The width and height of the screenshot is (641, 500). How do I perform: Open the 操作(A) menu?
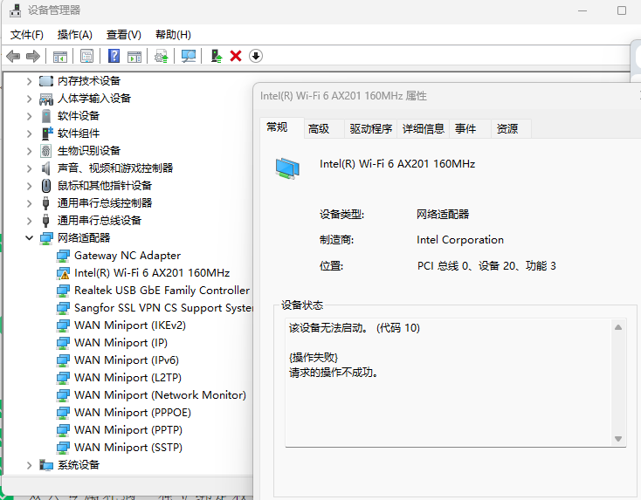pyautogui.click(x=74, y=35)
